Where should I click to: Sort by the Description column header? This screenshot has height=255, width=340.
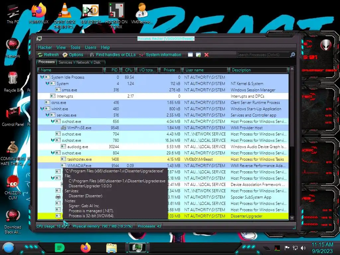[258, 70]
